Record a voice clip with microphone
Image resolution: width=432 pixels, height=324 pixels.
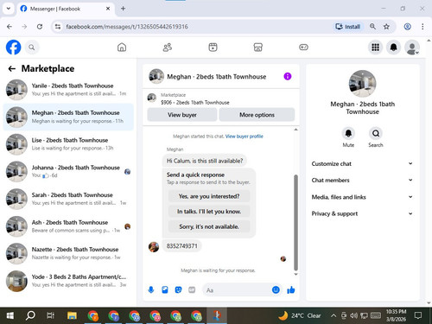151,289
